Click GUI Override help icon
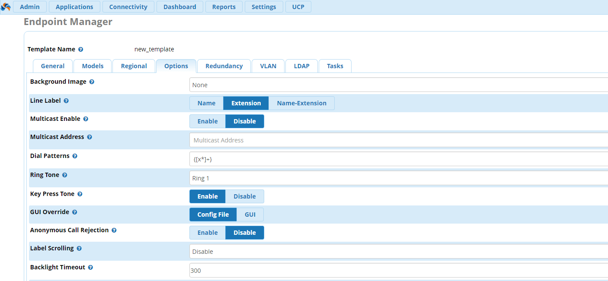 click(x=75, y=212)
